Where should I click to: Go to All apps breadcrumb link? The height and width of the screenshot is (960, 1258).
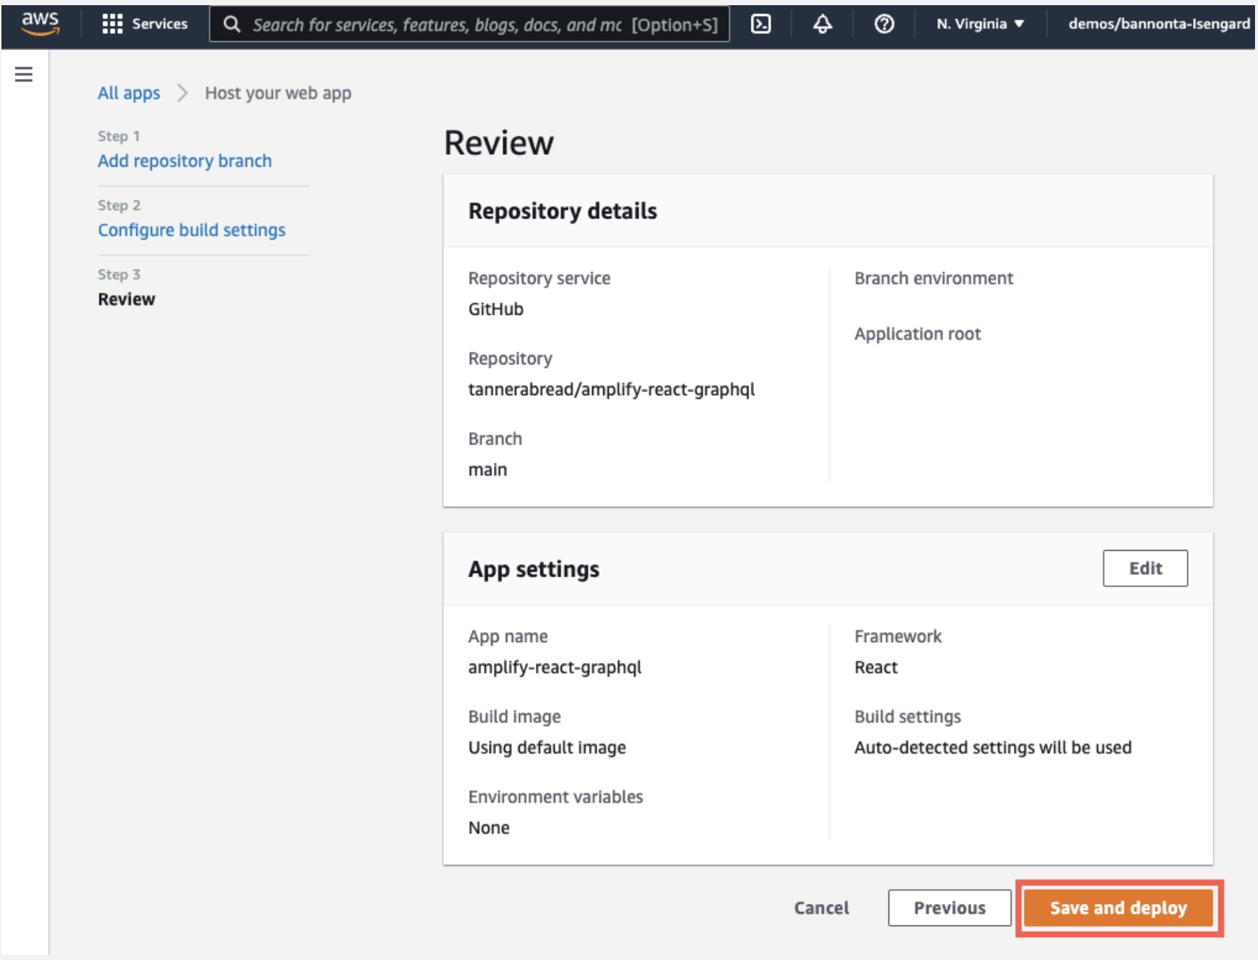[x=129, y=93]
